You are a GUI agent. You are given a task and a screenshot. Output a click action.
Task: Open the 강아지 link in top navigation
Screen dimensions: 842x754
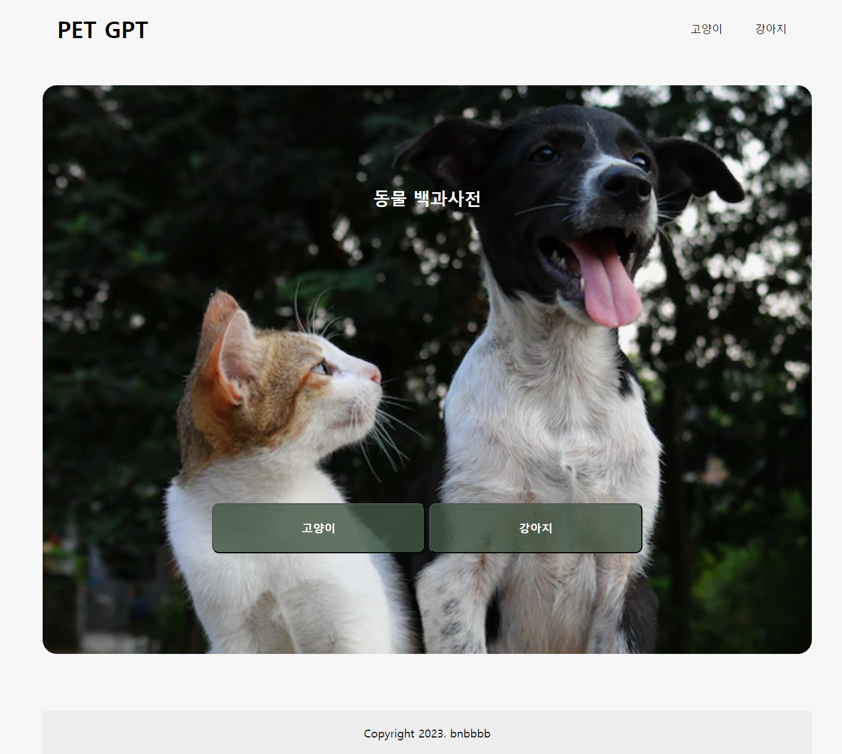(770, 29)
